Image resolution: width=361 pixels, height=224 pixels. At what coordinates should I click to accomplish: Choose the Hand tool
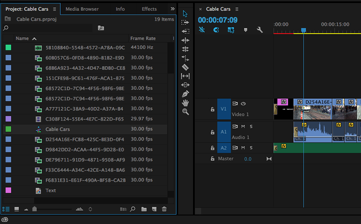185,103
